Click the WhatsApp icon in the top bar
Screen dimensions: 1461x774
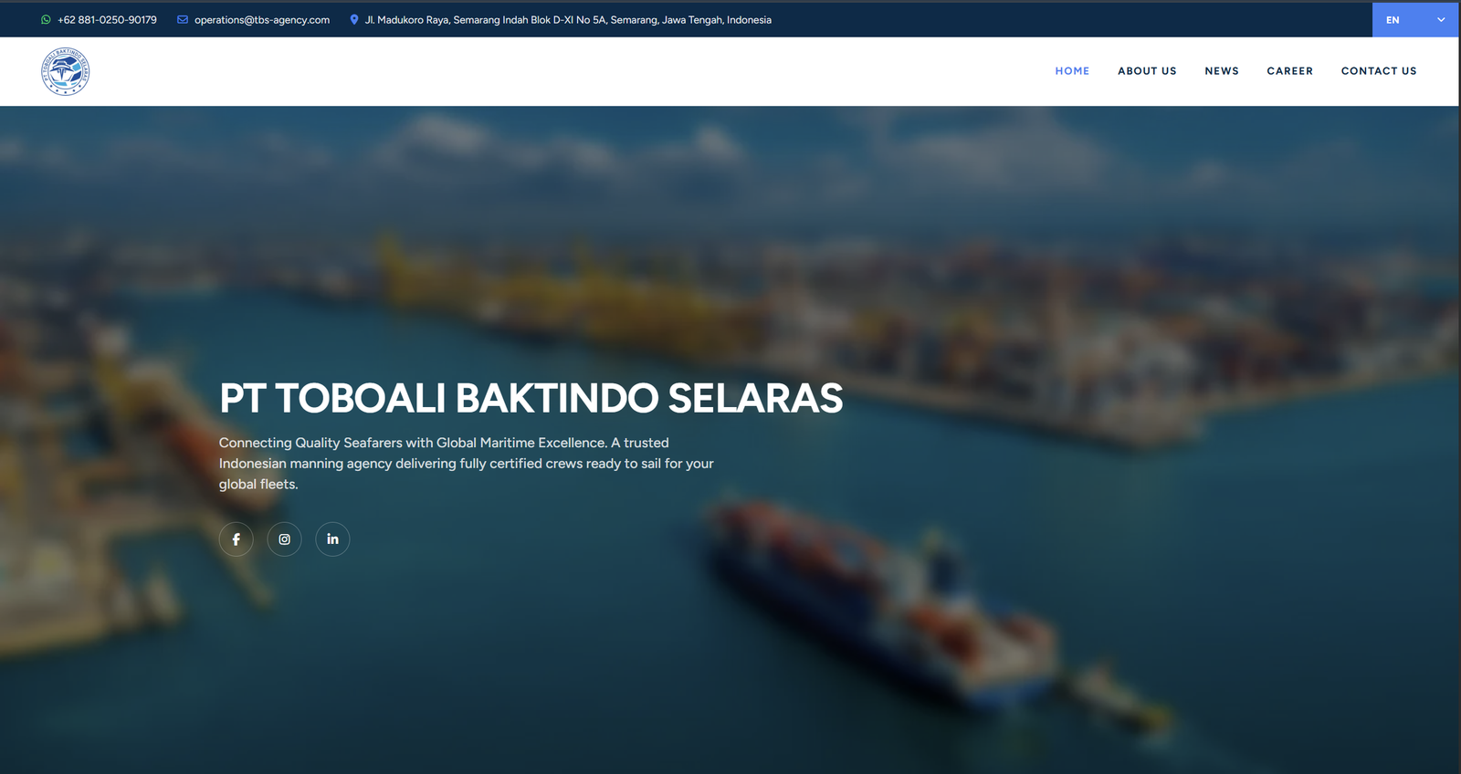(46, 19)
